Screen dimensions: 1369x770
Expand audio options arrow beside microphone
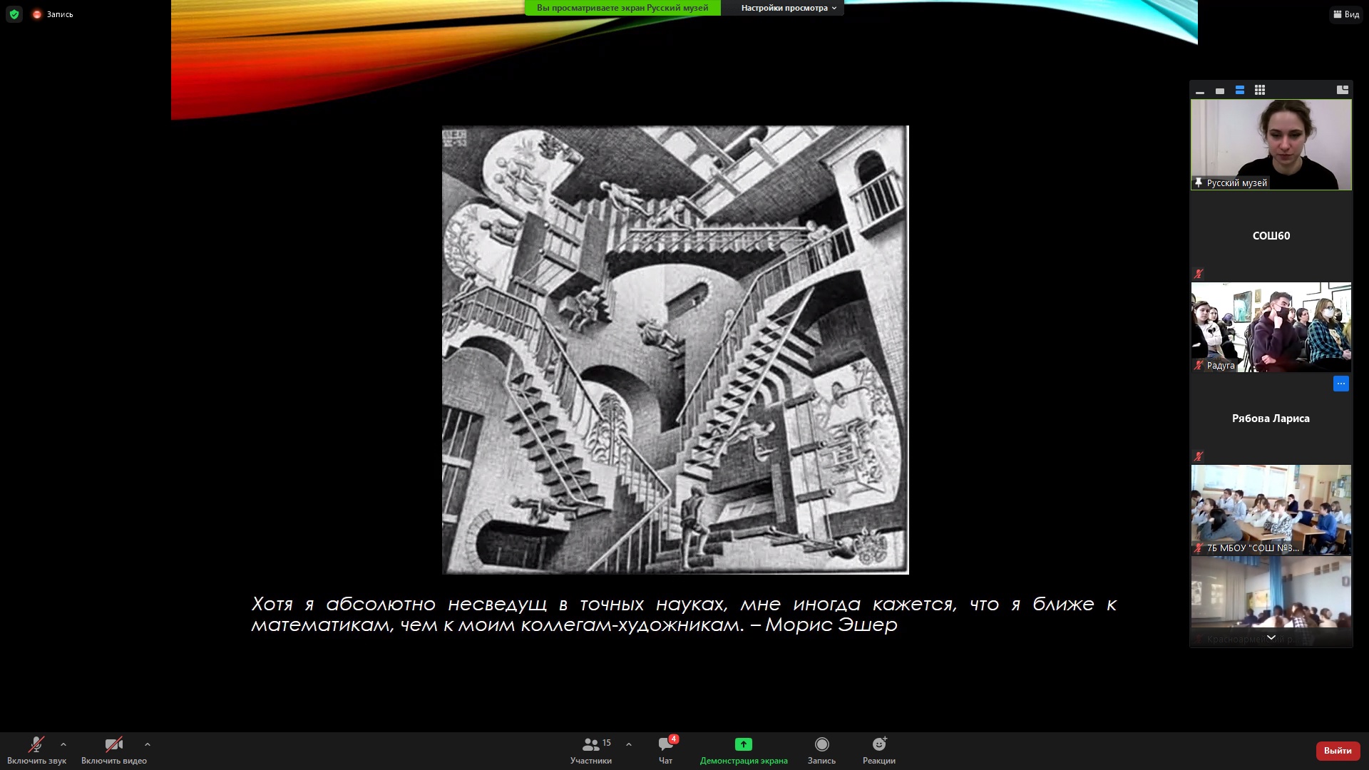click(63, 744)
